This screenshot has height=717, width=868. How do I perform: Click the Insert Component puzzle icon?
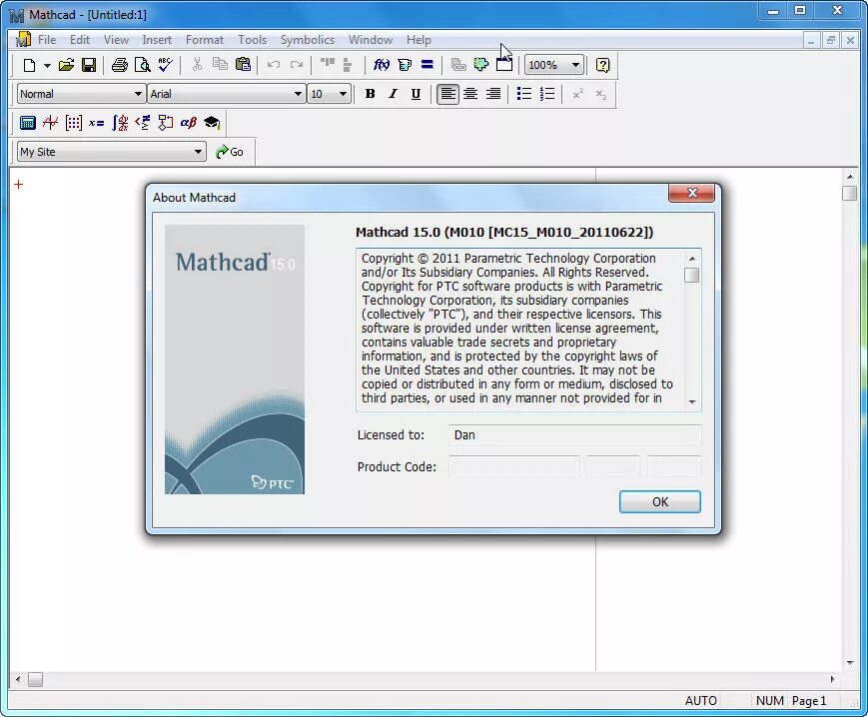(x=480, y=65)
